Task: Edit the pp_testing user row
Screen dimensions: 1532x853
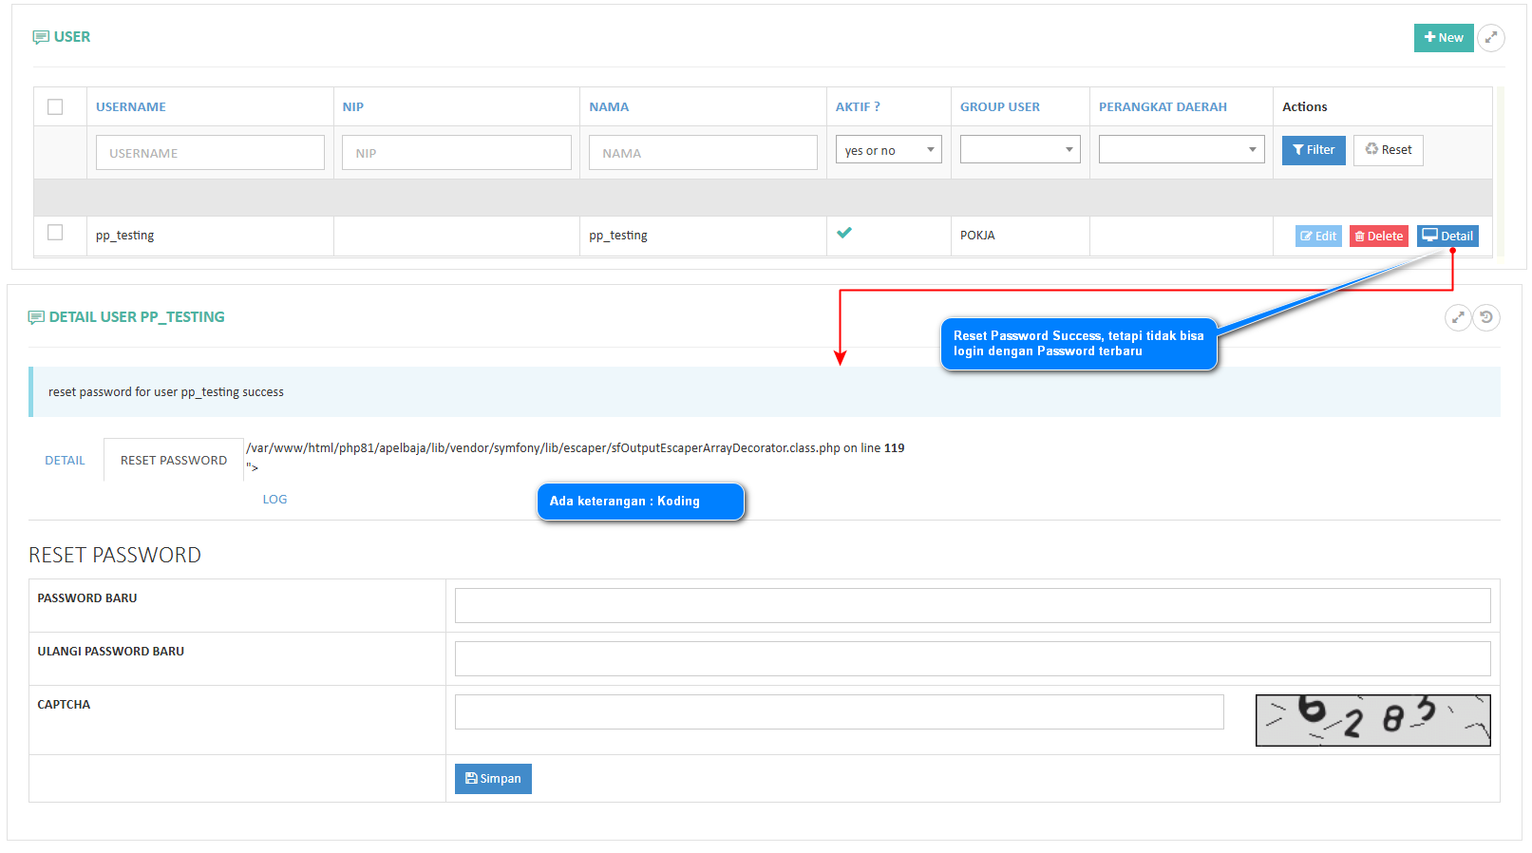Action: [x=1318, y=236]
